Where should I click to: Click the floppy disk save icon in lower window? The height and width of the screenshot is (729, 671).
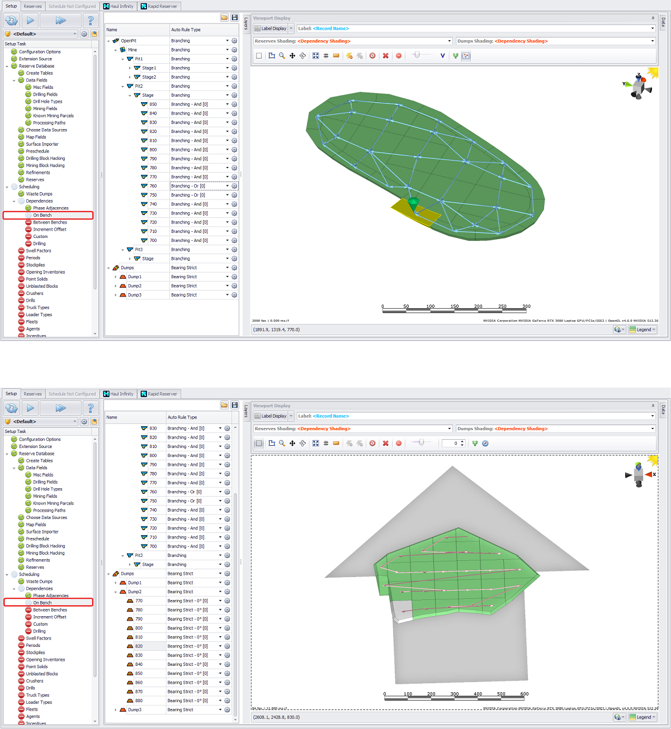point(234,405)
